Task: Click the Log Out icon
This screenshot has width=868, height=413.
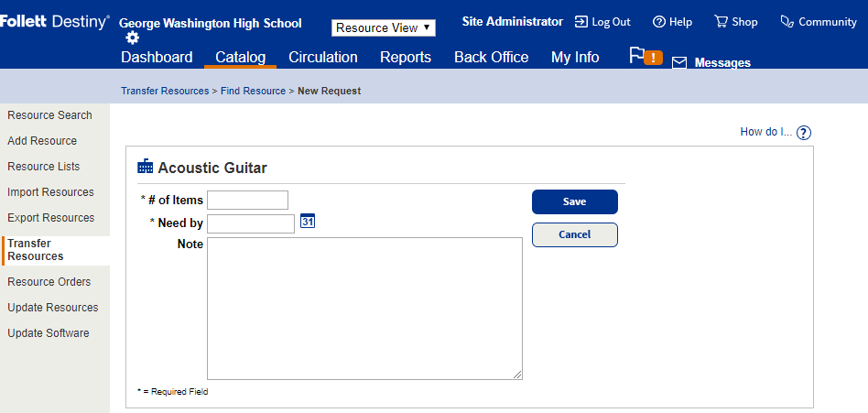Action: (x=581, y=22)
